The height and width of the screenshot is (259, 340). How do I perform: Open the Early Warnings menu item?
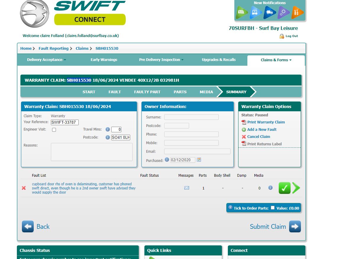[104, 60]
